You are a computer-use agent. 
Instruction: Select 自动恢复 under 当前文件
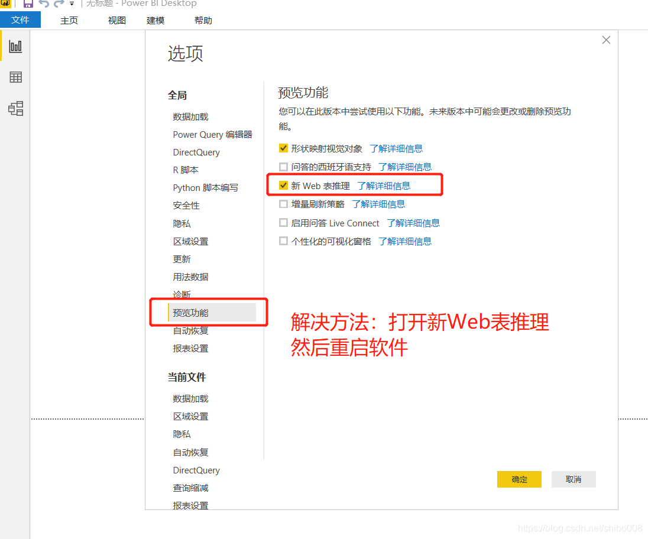(x=190, y=453)
